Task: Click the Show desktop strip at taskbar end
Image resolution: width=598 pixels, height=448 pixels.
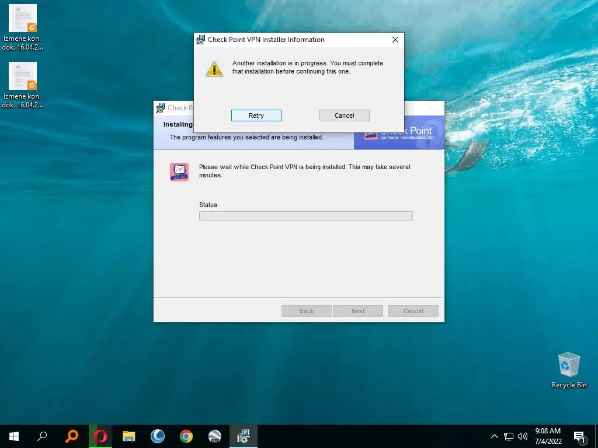Action: (596, 436)
